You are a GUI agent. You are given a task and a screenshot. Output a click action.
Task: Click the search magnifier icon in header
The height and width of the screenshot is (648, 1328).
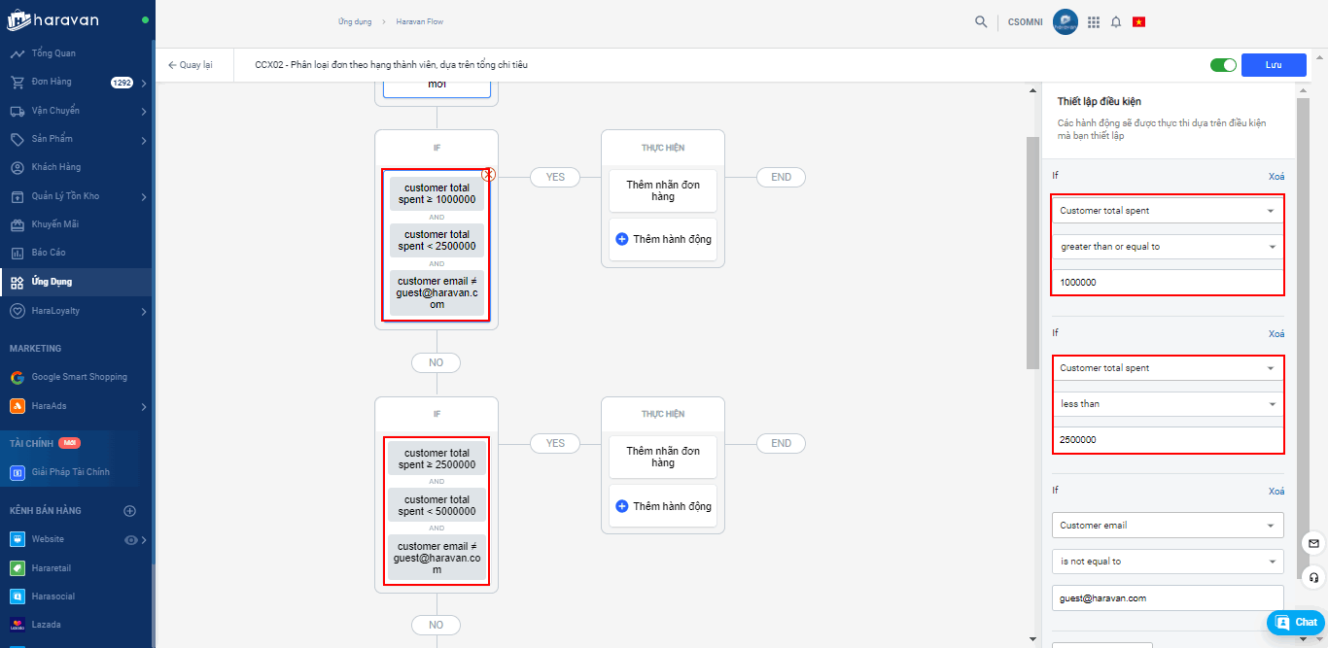click(x=981, y=21)
